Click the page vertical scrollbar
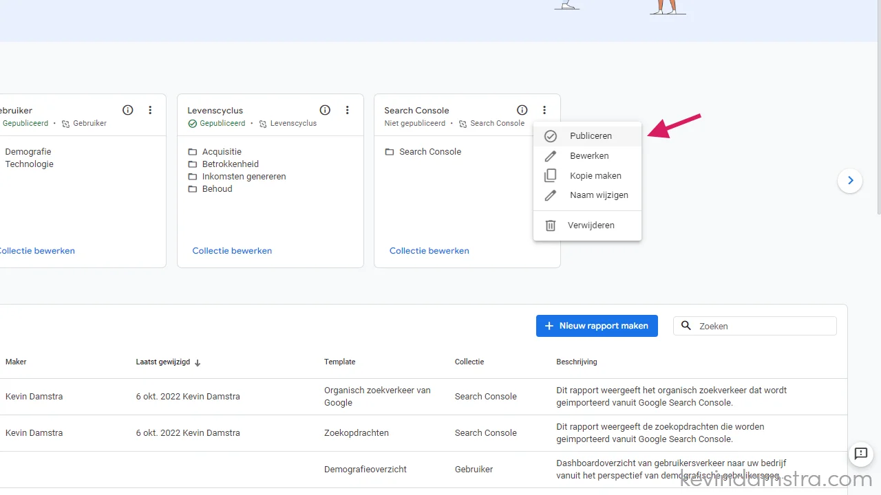 (x=878, y=107)
